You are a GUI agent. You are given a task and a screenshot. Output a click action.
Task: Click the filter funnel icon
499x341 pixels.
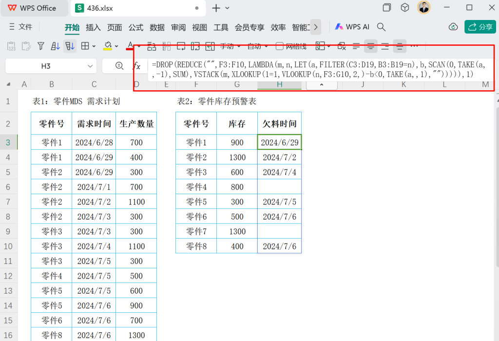click(x=41, y=46)
